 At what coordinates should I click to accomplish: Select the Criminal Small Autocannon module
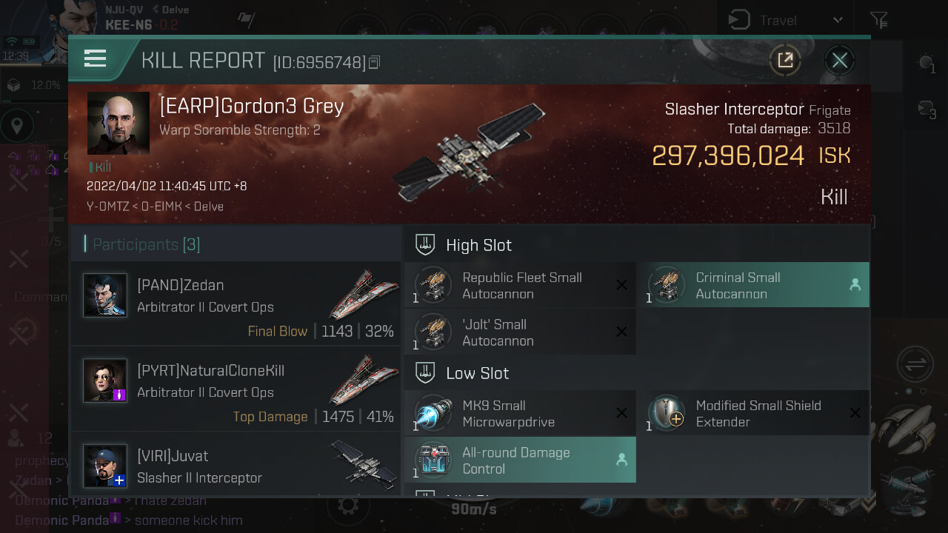point(753,285)
